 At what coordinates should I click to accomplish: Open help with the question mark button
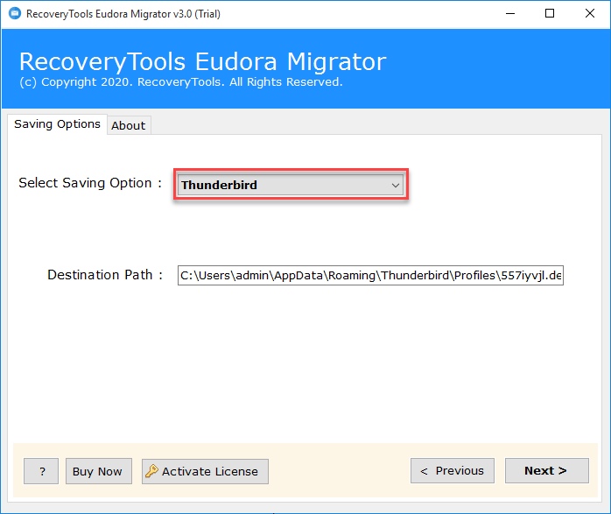click(41, 471)
